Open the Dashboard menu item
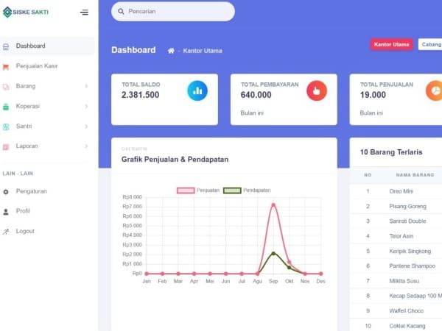The image size is (442, 331). [47, 46]
